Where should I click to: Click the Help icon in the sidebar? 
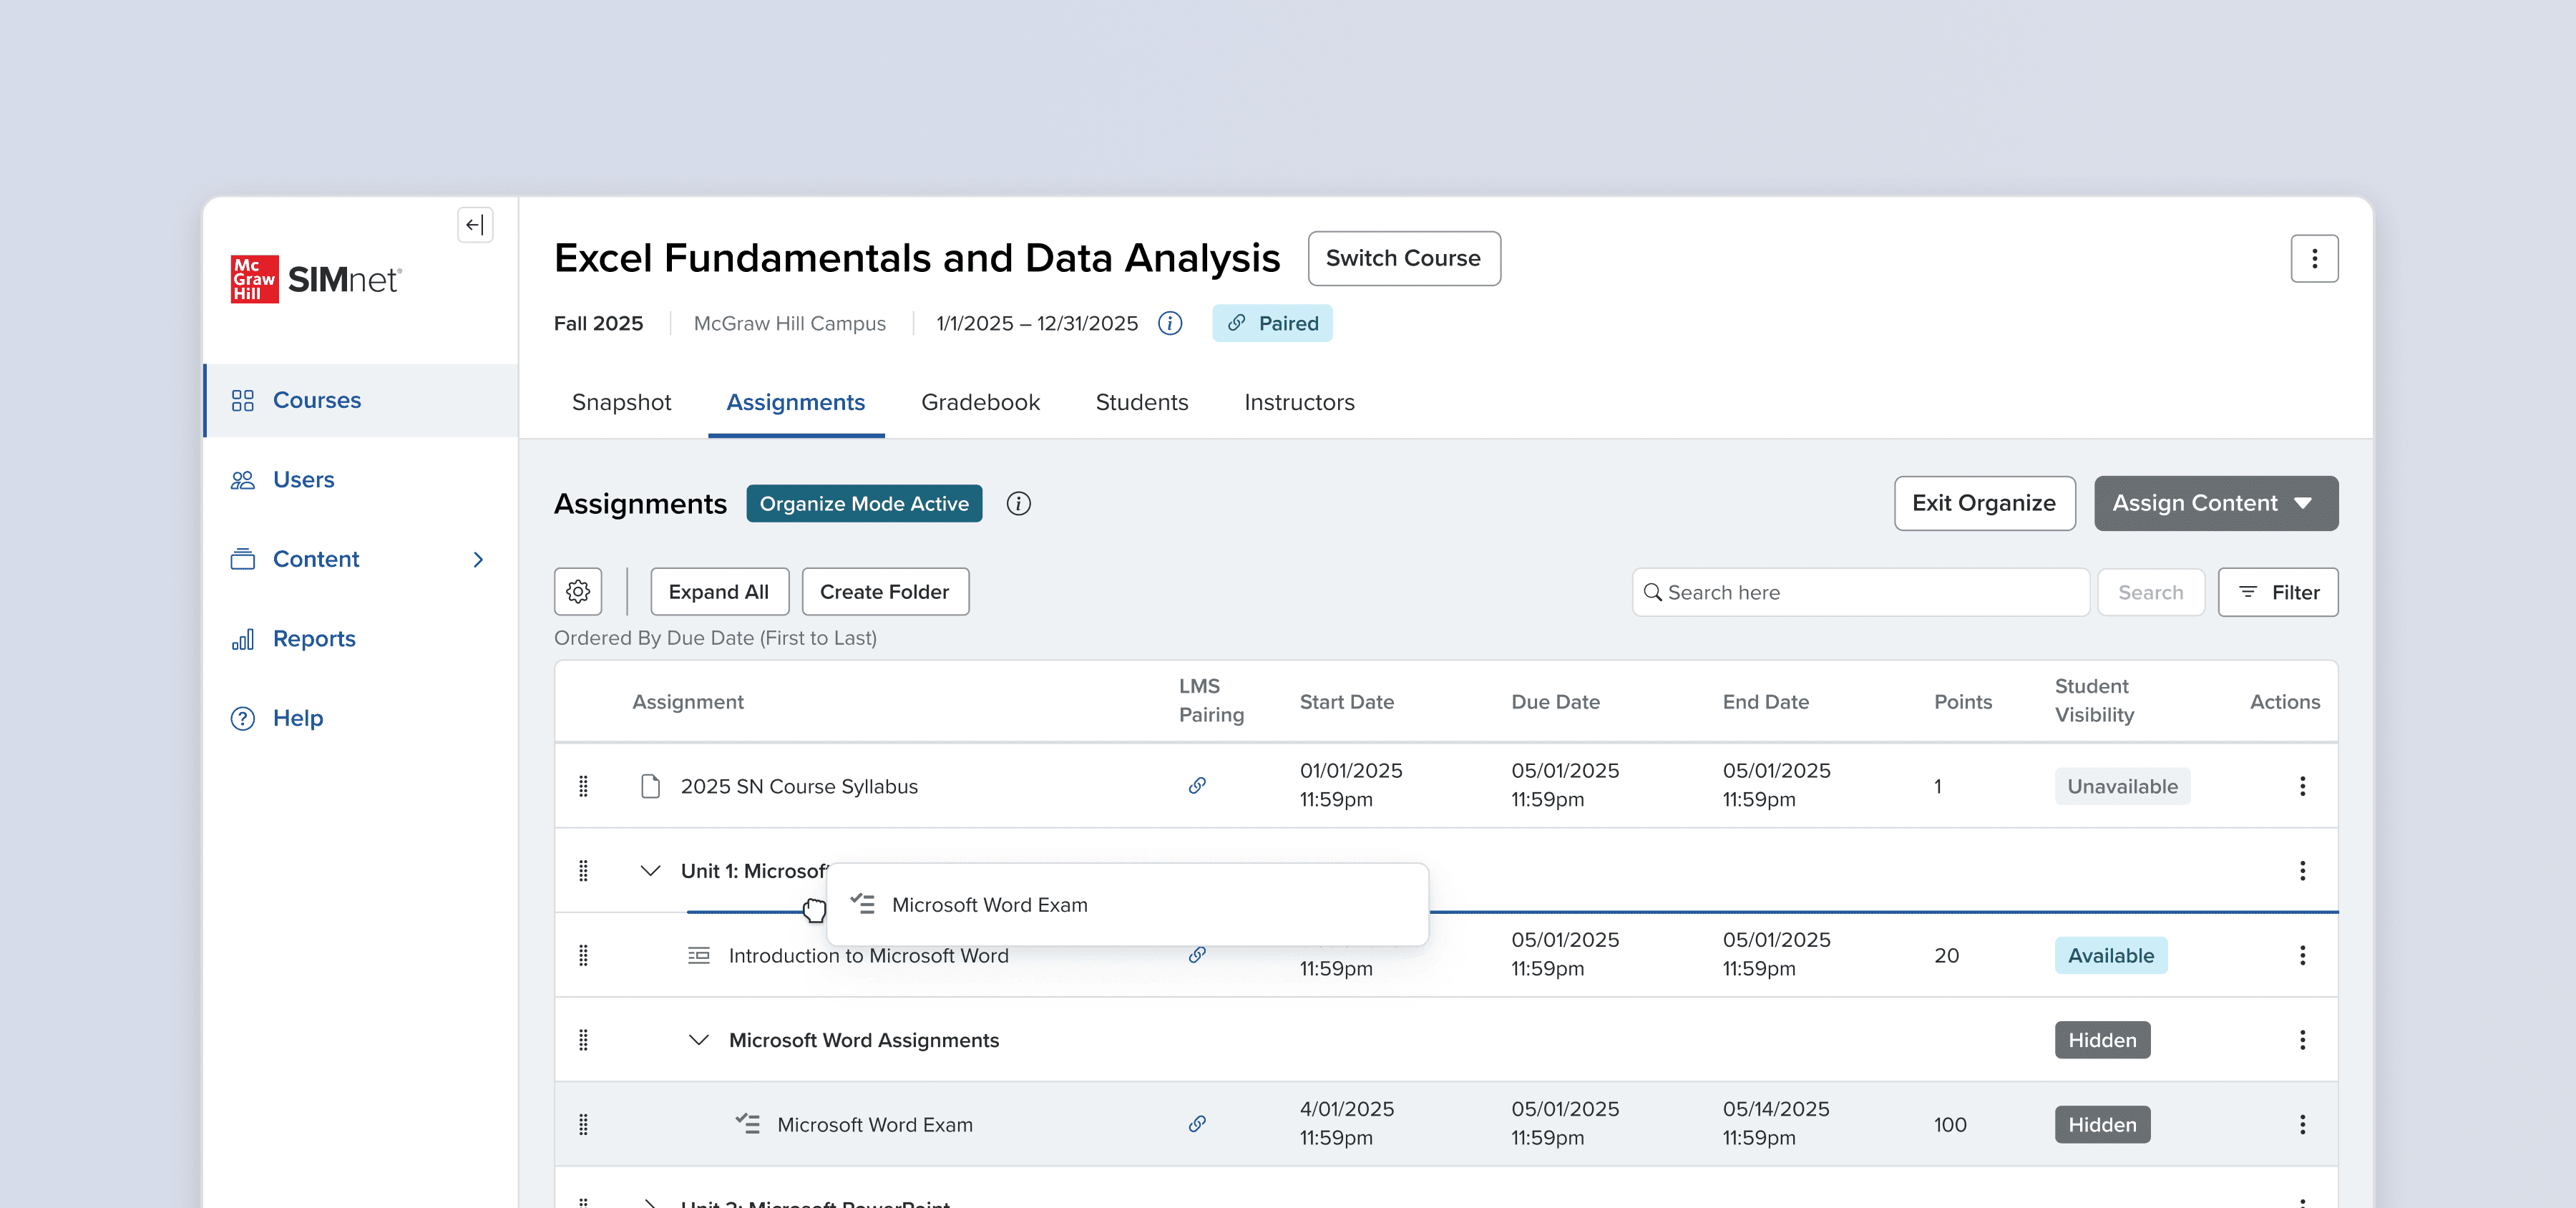[243, 718]
